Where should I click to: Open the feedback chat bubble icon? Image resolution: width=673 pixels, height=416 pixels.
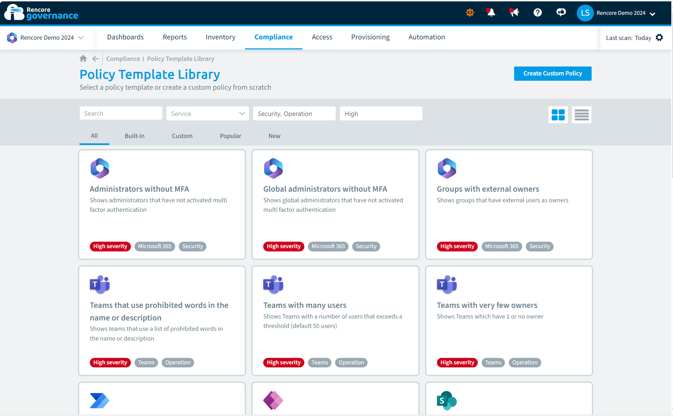click(x=561, y=13)
